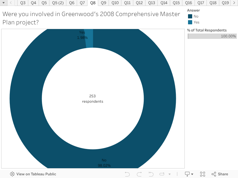
Task: Click the Refresh data icon
Action: tap(162, 174)
